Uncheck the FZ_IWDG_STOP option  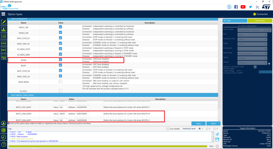60,48
